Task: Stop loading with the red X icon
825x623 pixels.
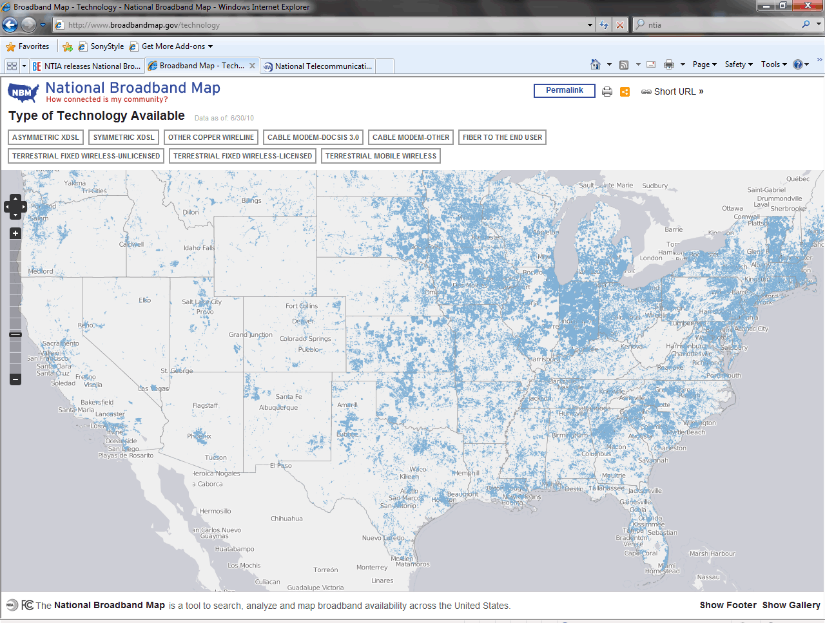Action: pyautogui.click(x=619, y=25)
